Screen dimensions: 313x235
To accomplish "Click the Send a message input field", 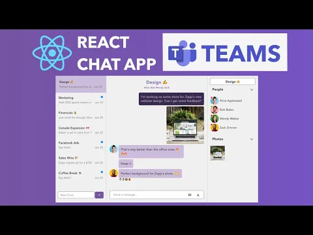I will pyautogui.click(x=156, y=195).
